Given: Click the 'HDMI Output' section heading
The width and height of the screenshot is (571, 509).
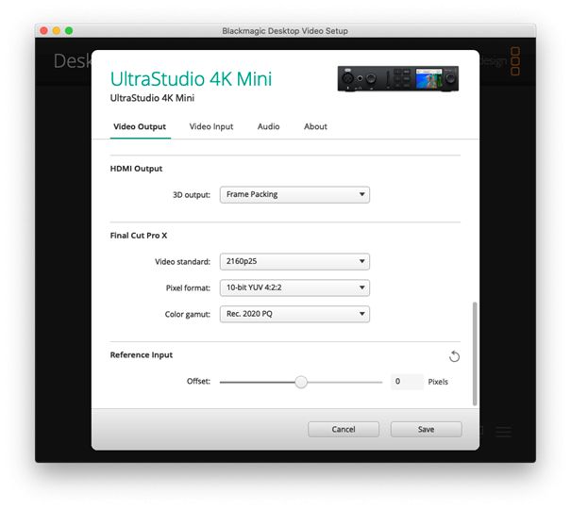Looking at the screenshot, I should coord(136,169).
